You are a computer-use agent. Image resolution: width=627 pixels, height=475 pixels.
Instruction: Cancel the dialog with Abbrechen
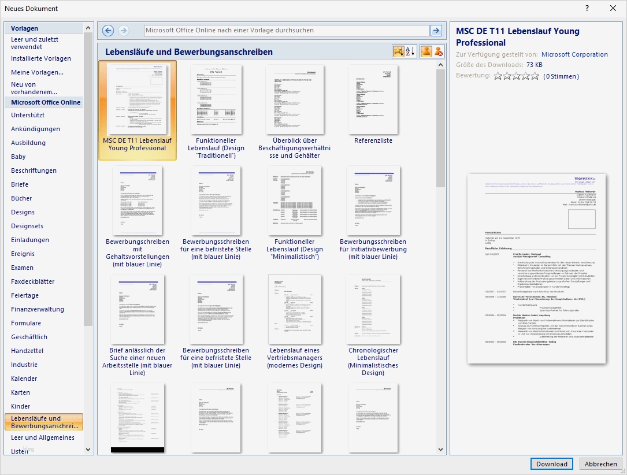600,464
